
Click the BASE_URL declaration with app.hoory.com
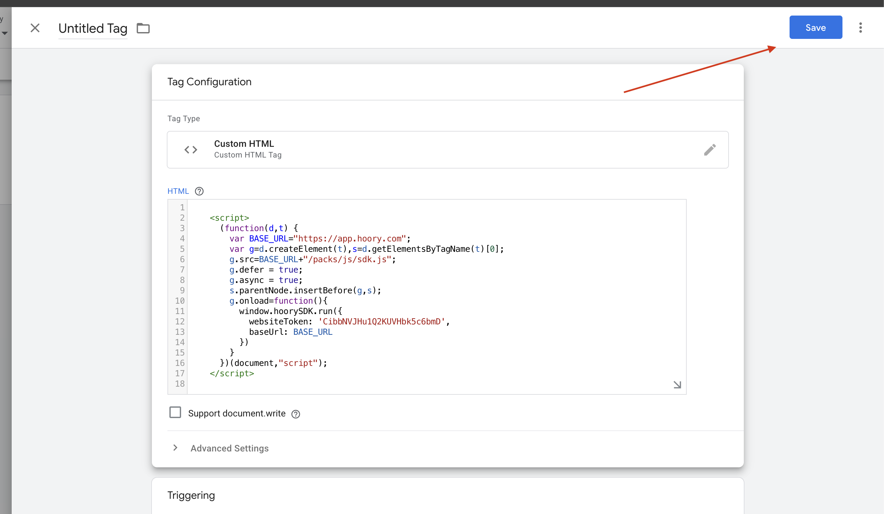(x=320, y=239)
